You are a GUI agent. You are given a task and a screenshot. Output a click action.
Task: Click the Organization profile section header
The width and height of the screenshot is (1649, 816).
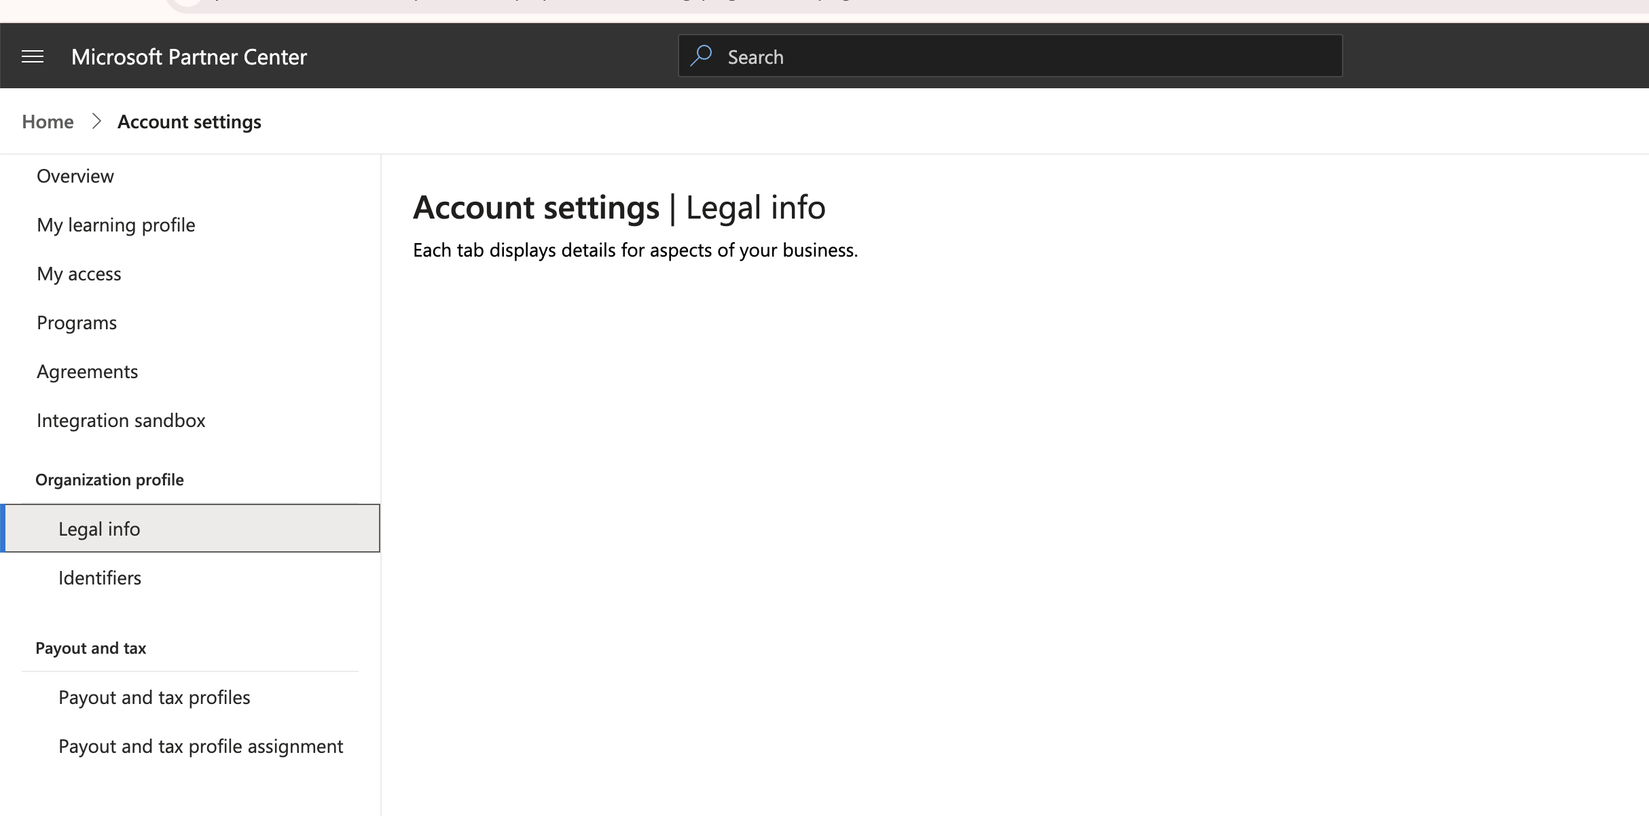109,480
